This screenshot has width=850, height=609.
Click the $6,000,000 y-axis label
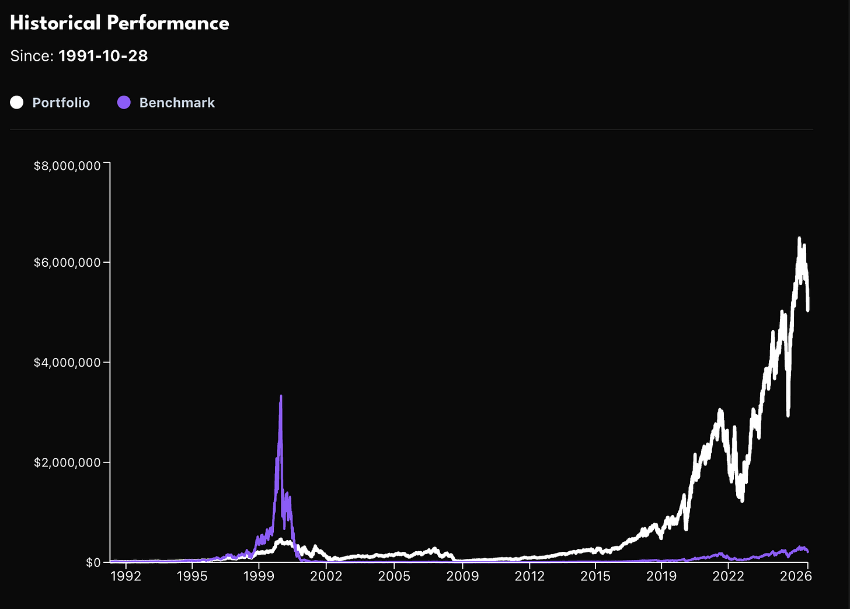(x=67, y=263)
